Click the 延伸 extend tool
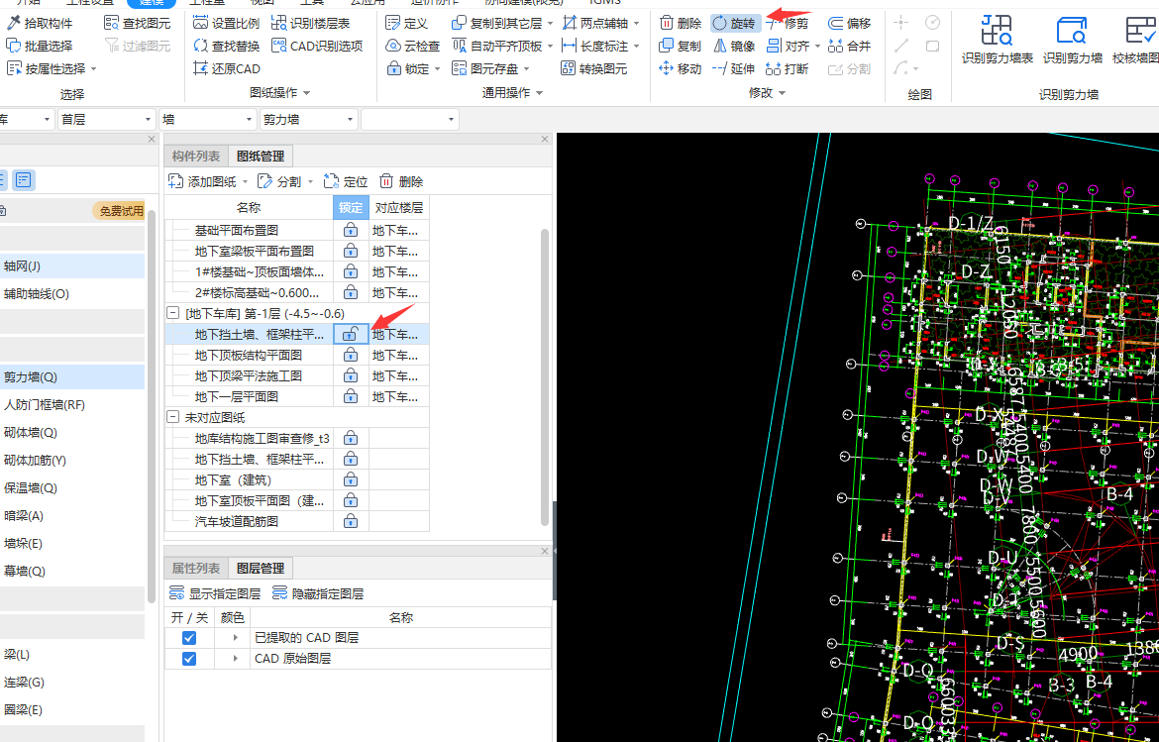 pos(734,68)
